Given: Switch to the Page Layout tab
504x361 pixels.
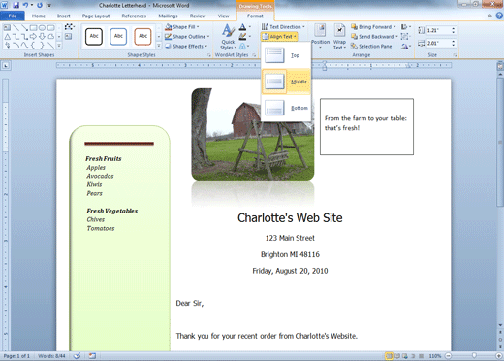Looking at the screenshot, I should [96, 16].
